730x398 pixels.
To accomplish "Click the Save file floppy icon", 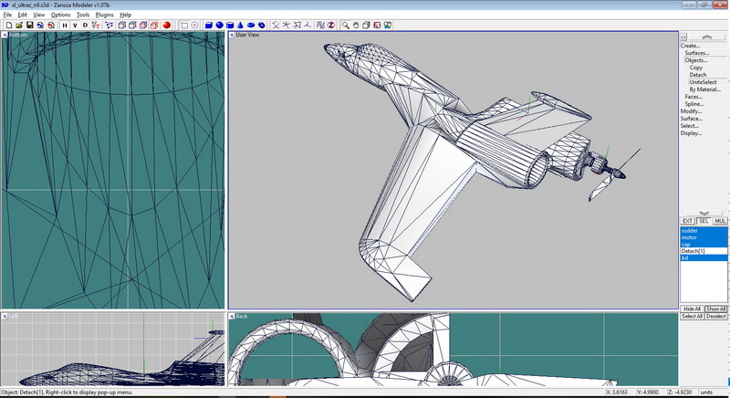I will (x=29, y=25).
